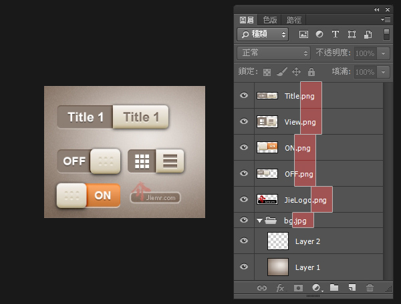401x304 pixels.
Task: Select the Layer 1 name
Action: pos(307,267)
